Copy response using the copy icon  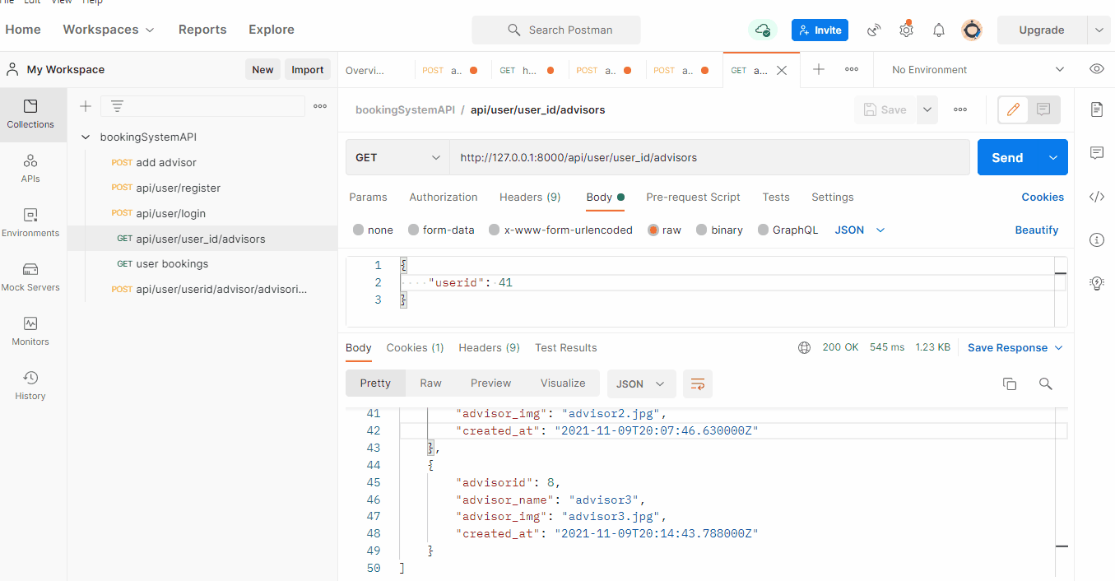pos(1010,384)
